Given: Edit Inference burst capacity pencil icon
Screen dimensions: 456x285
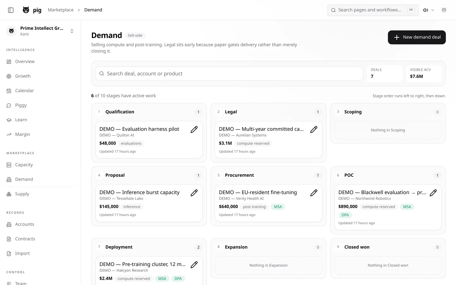Looking at the screenshot, I should pyautogui.click(x=194, y=193).
